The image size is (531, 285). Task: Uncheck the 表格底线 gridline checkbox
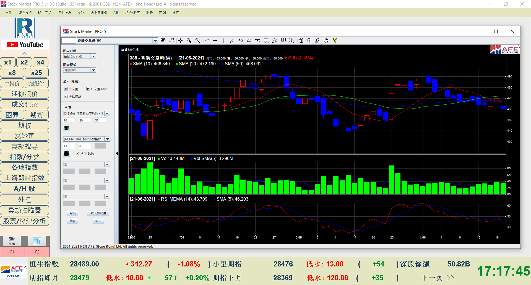(66, 97)
